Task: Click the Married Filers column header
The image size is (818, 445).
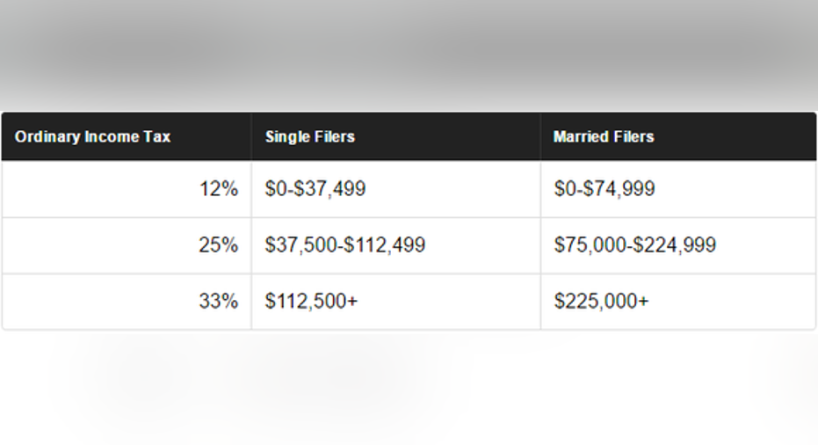Action: (604, 137)
